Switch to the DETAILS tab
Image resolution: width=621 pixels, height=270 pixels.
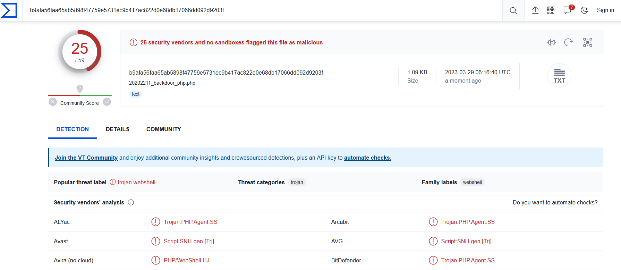[118, 129]
